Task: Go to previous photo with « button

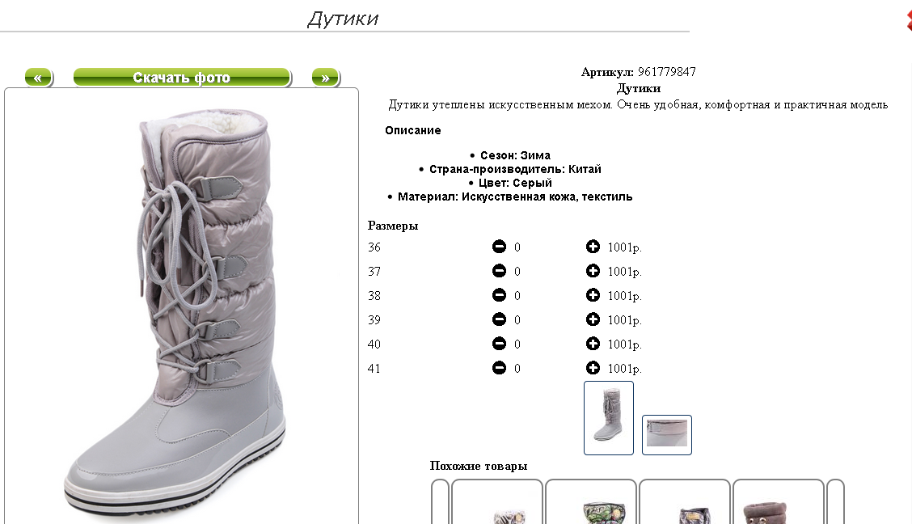Action: pos(38,78)
